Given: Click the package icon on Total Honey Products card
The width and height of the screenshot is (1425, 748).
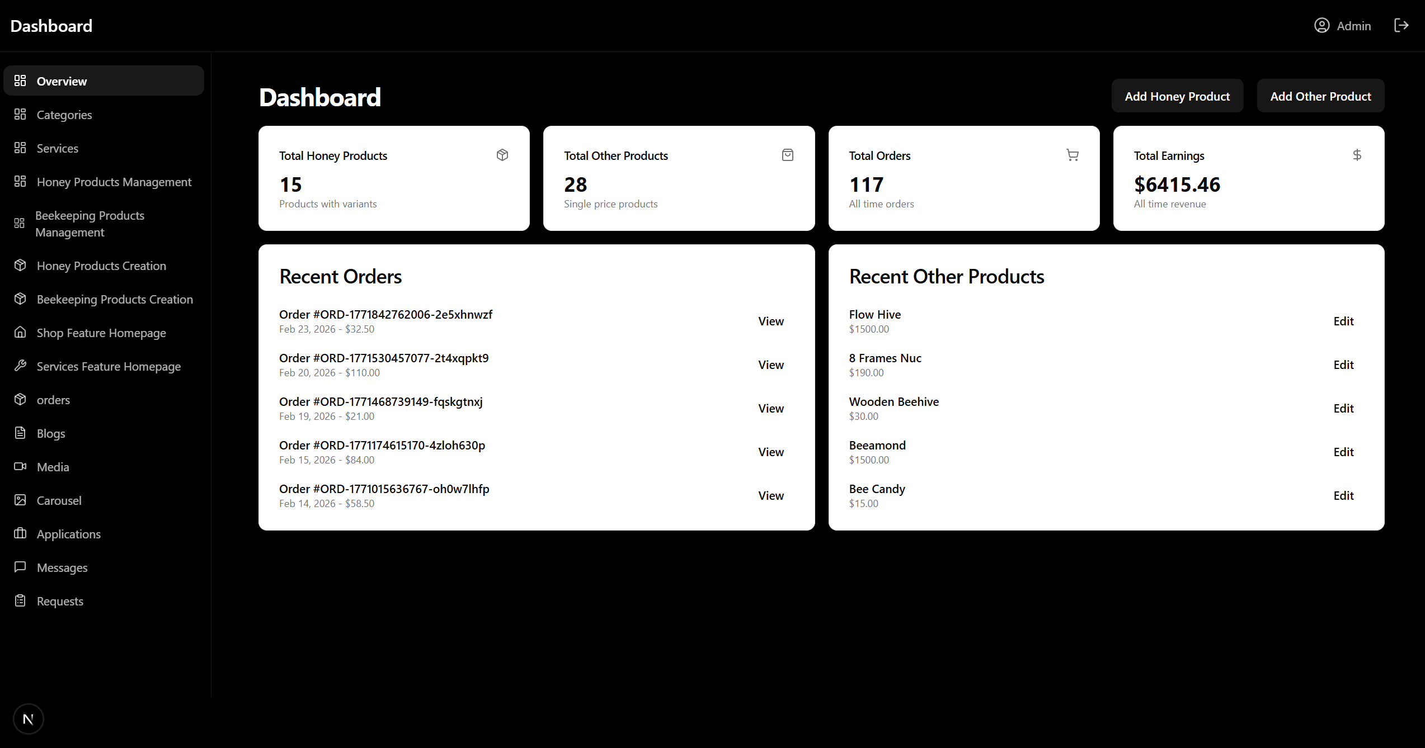Looking at the screenshot, I should coord(502,155).
